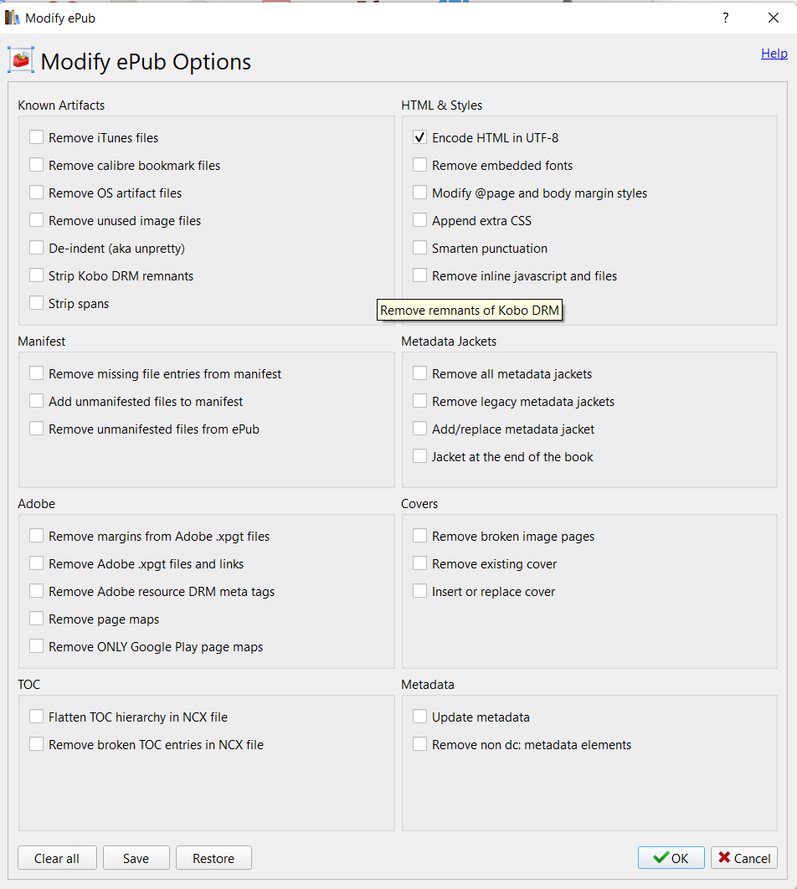The height and width of the screenshot is (889, 797).
Task: Open the Help link
Action: tap(774, 54)
